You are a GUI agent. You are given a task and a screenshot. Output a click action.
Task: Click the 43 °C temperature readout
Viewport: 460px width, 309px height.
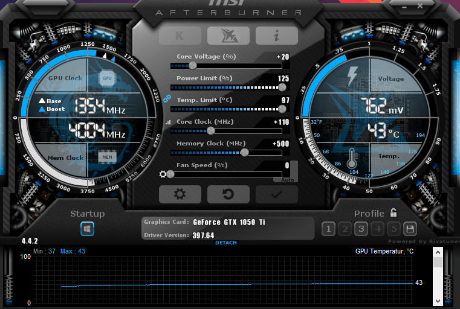[383, 130]
